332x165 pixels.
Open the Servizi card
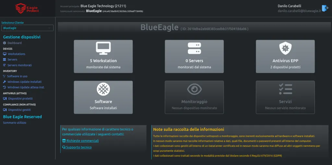285,97
